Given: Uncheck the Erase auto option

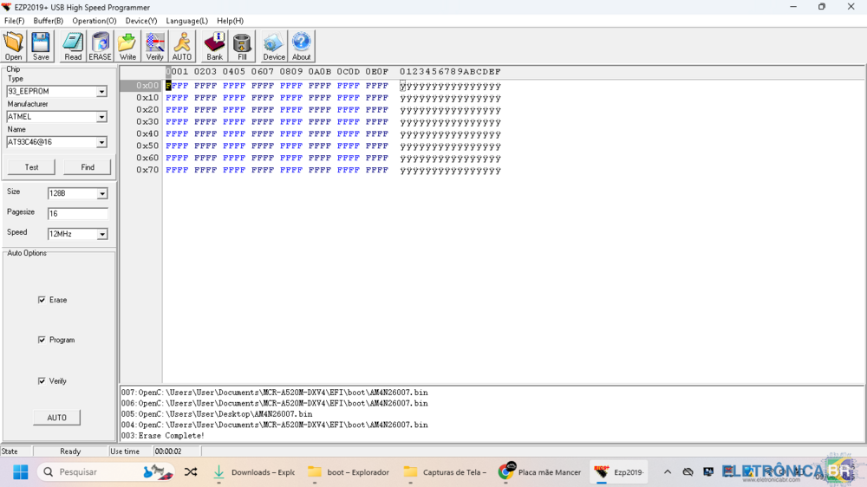Looking at the screenshot, I should point(42,300).
